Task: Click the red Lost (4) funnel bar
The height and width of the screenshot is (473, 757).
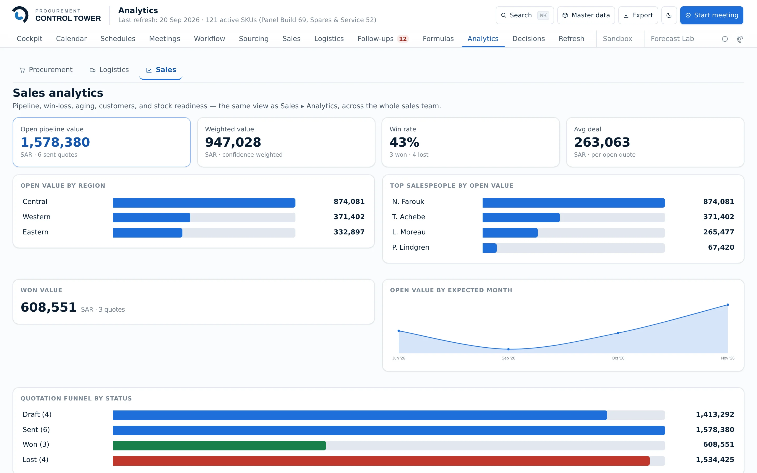Action: click(381, 461)
